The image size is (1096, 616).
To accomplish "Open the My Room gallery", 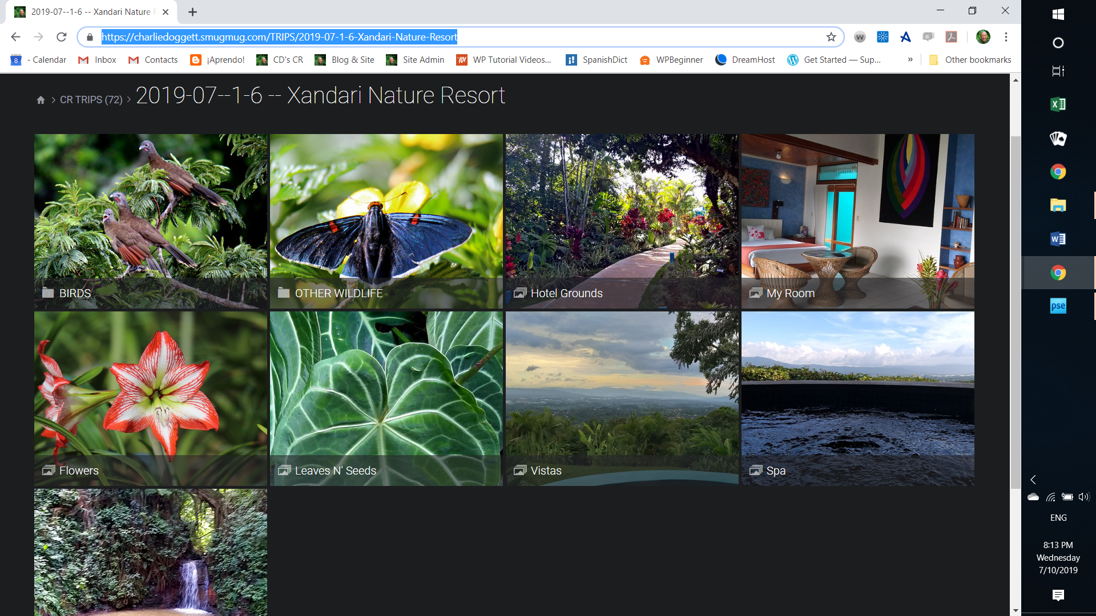I will point(858,221).
